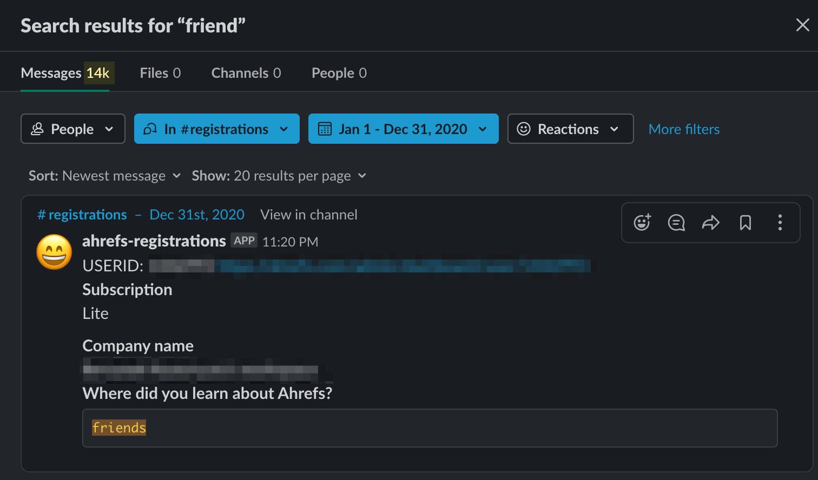Click View in channel

(x=308, y=215)
